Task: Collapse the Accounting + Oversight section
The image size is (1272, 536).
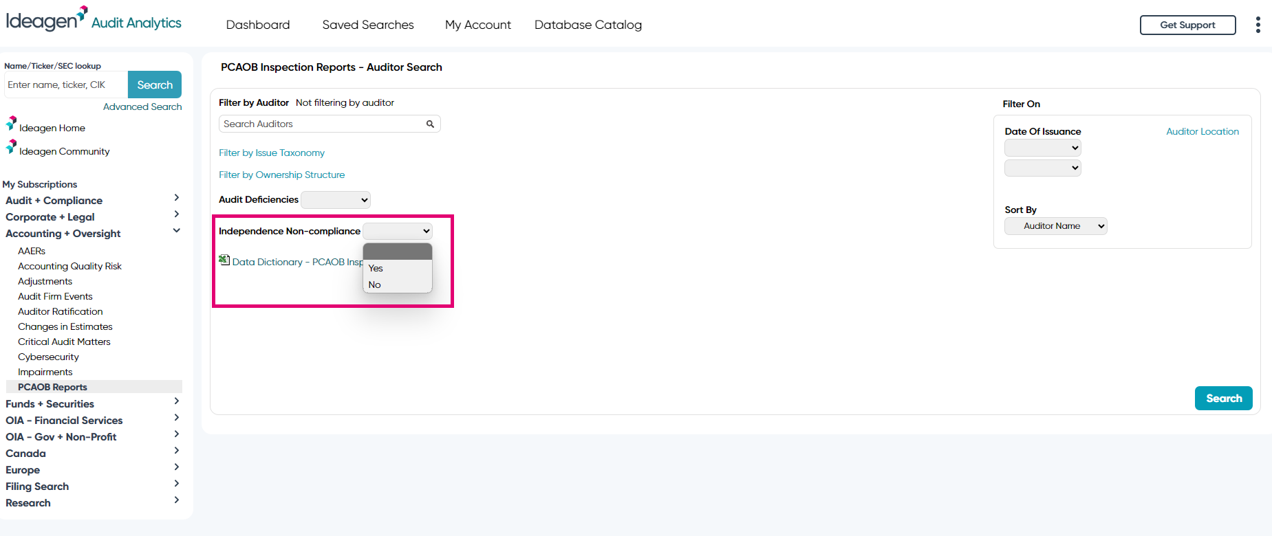Action: [93, 233]
